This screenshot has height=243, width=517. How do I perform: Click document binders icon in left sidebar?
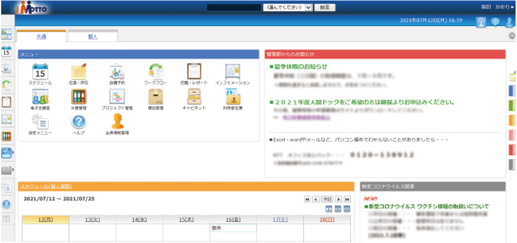pyautogui.click(x=7, y=136)
